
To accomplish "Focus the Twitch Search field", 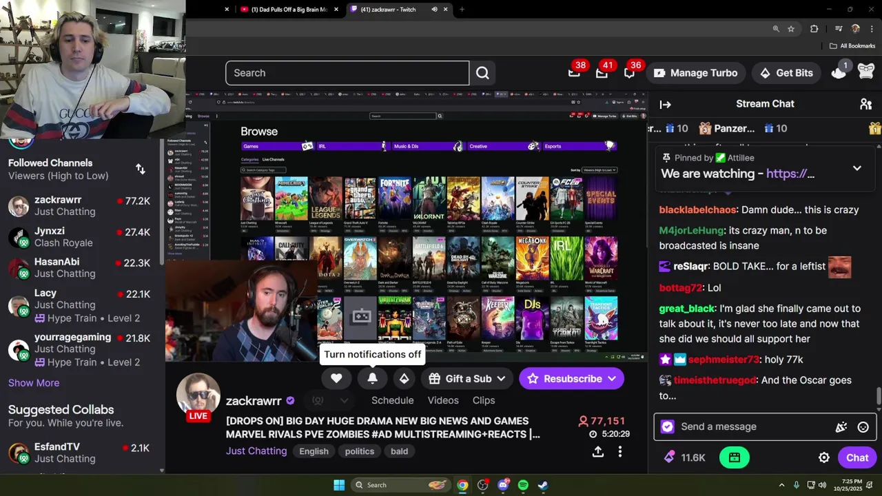I will coord(347,73).
